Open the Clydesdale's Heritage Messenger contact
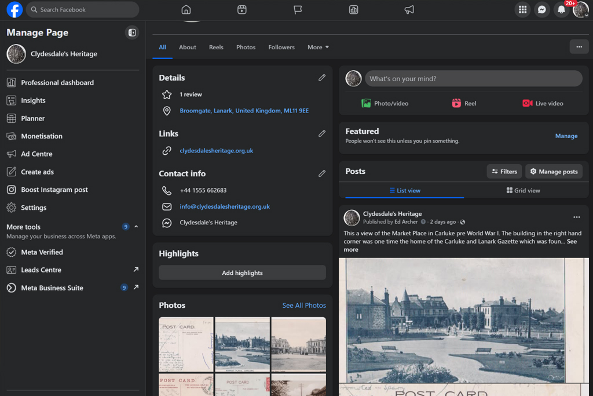Image resolution: width=593 pixels, height=396 pixels. pos(208,223)
